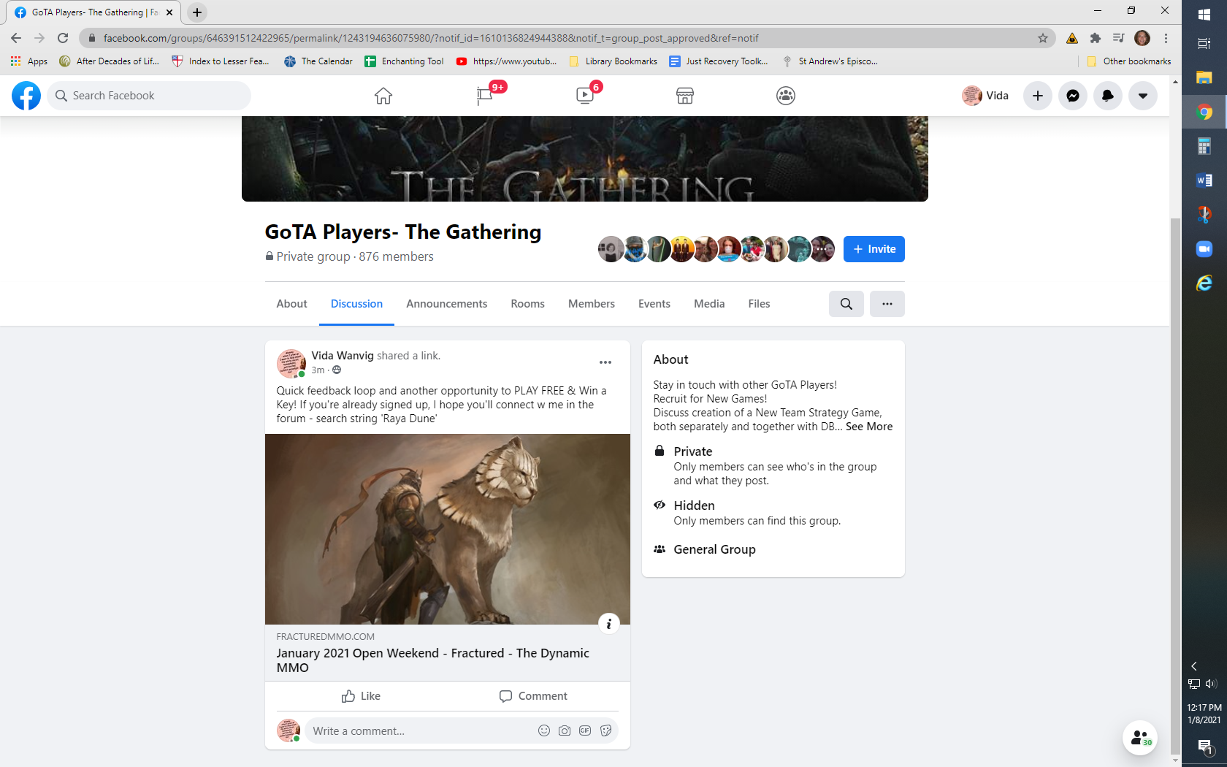Image resolution: width=1227 pixels, height=767 pixels.
Task: Click the 3m post timestamp
Action: 318,370
